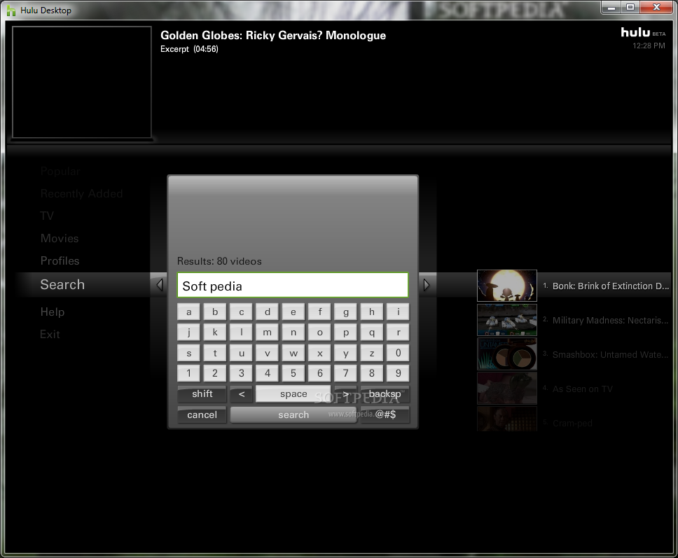Screen dimensions: 678x558
Task: Open the Popular menu item
Action: pyautogui.click(x=60, y=171)
